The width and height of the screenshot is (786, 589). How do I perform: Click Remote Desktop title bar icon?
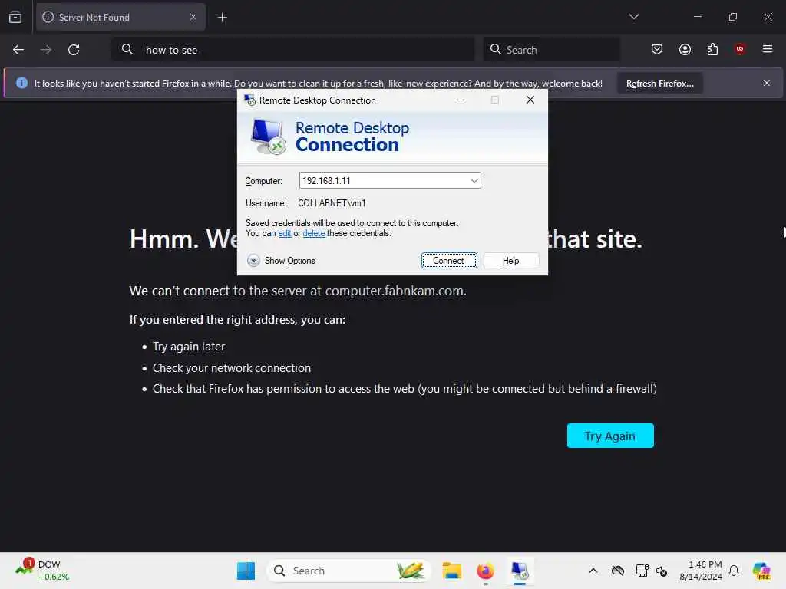pyautogui.click(x=249, y=100)
